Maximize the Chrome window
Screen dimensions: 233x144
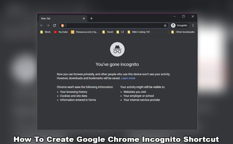(183, 17)
